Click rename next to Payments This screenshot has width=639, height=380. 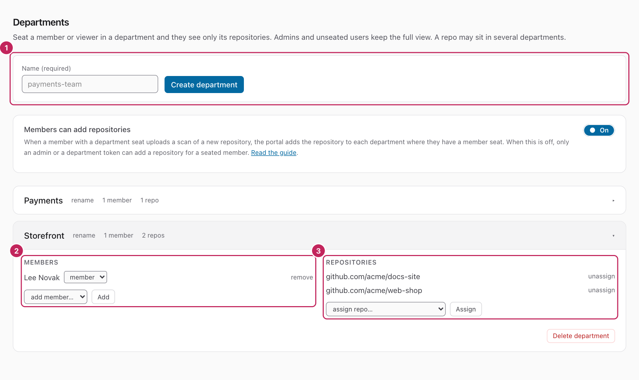point(82,200)
